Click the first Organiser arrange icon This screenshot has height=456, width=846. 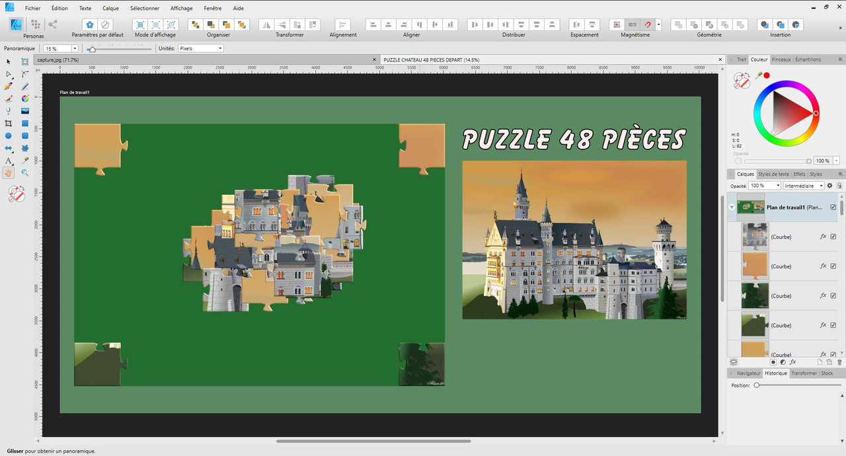click(x=195, y=24)
